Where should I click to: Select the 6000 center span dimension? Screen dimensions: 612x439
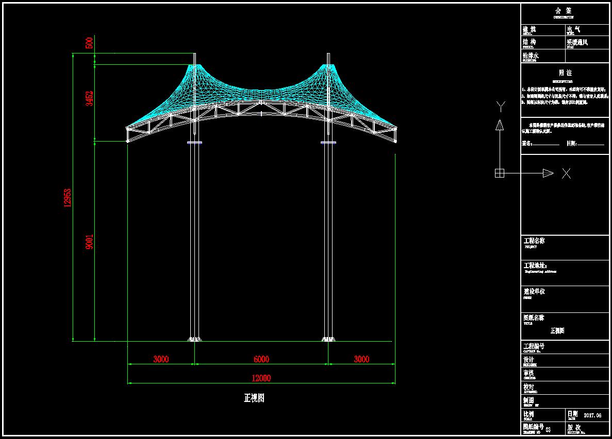coord(261,359)
